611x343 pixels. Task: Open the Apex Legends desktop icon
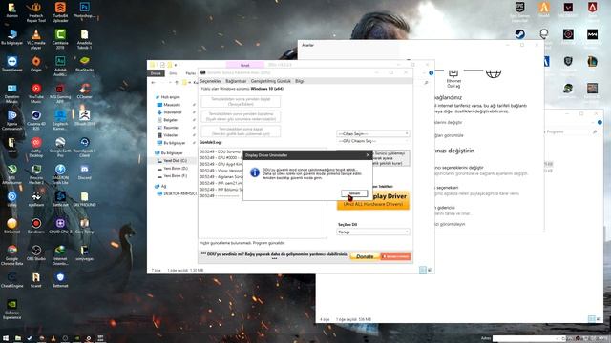click(592, 10)
